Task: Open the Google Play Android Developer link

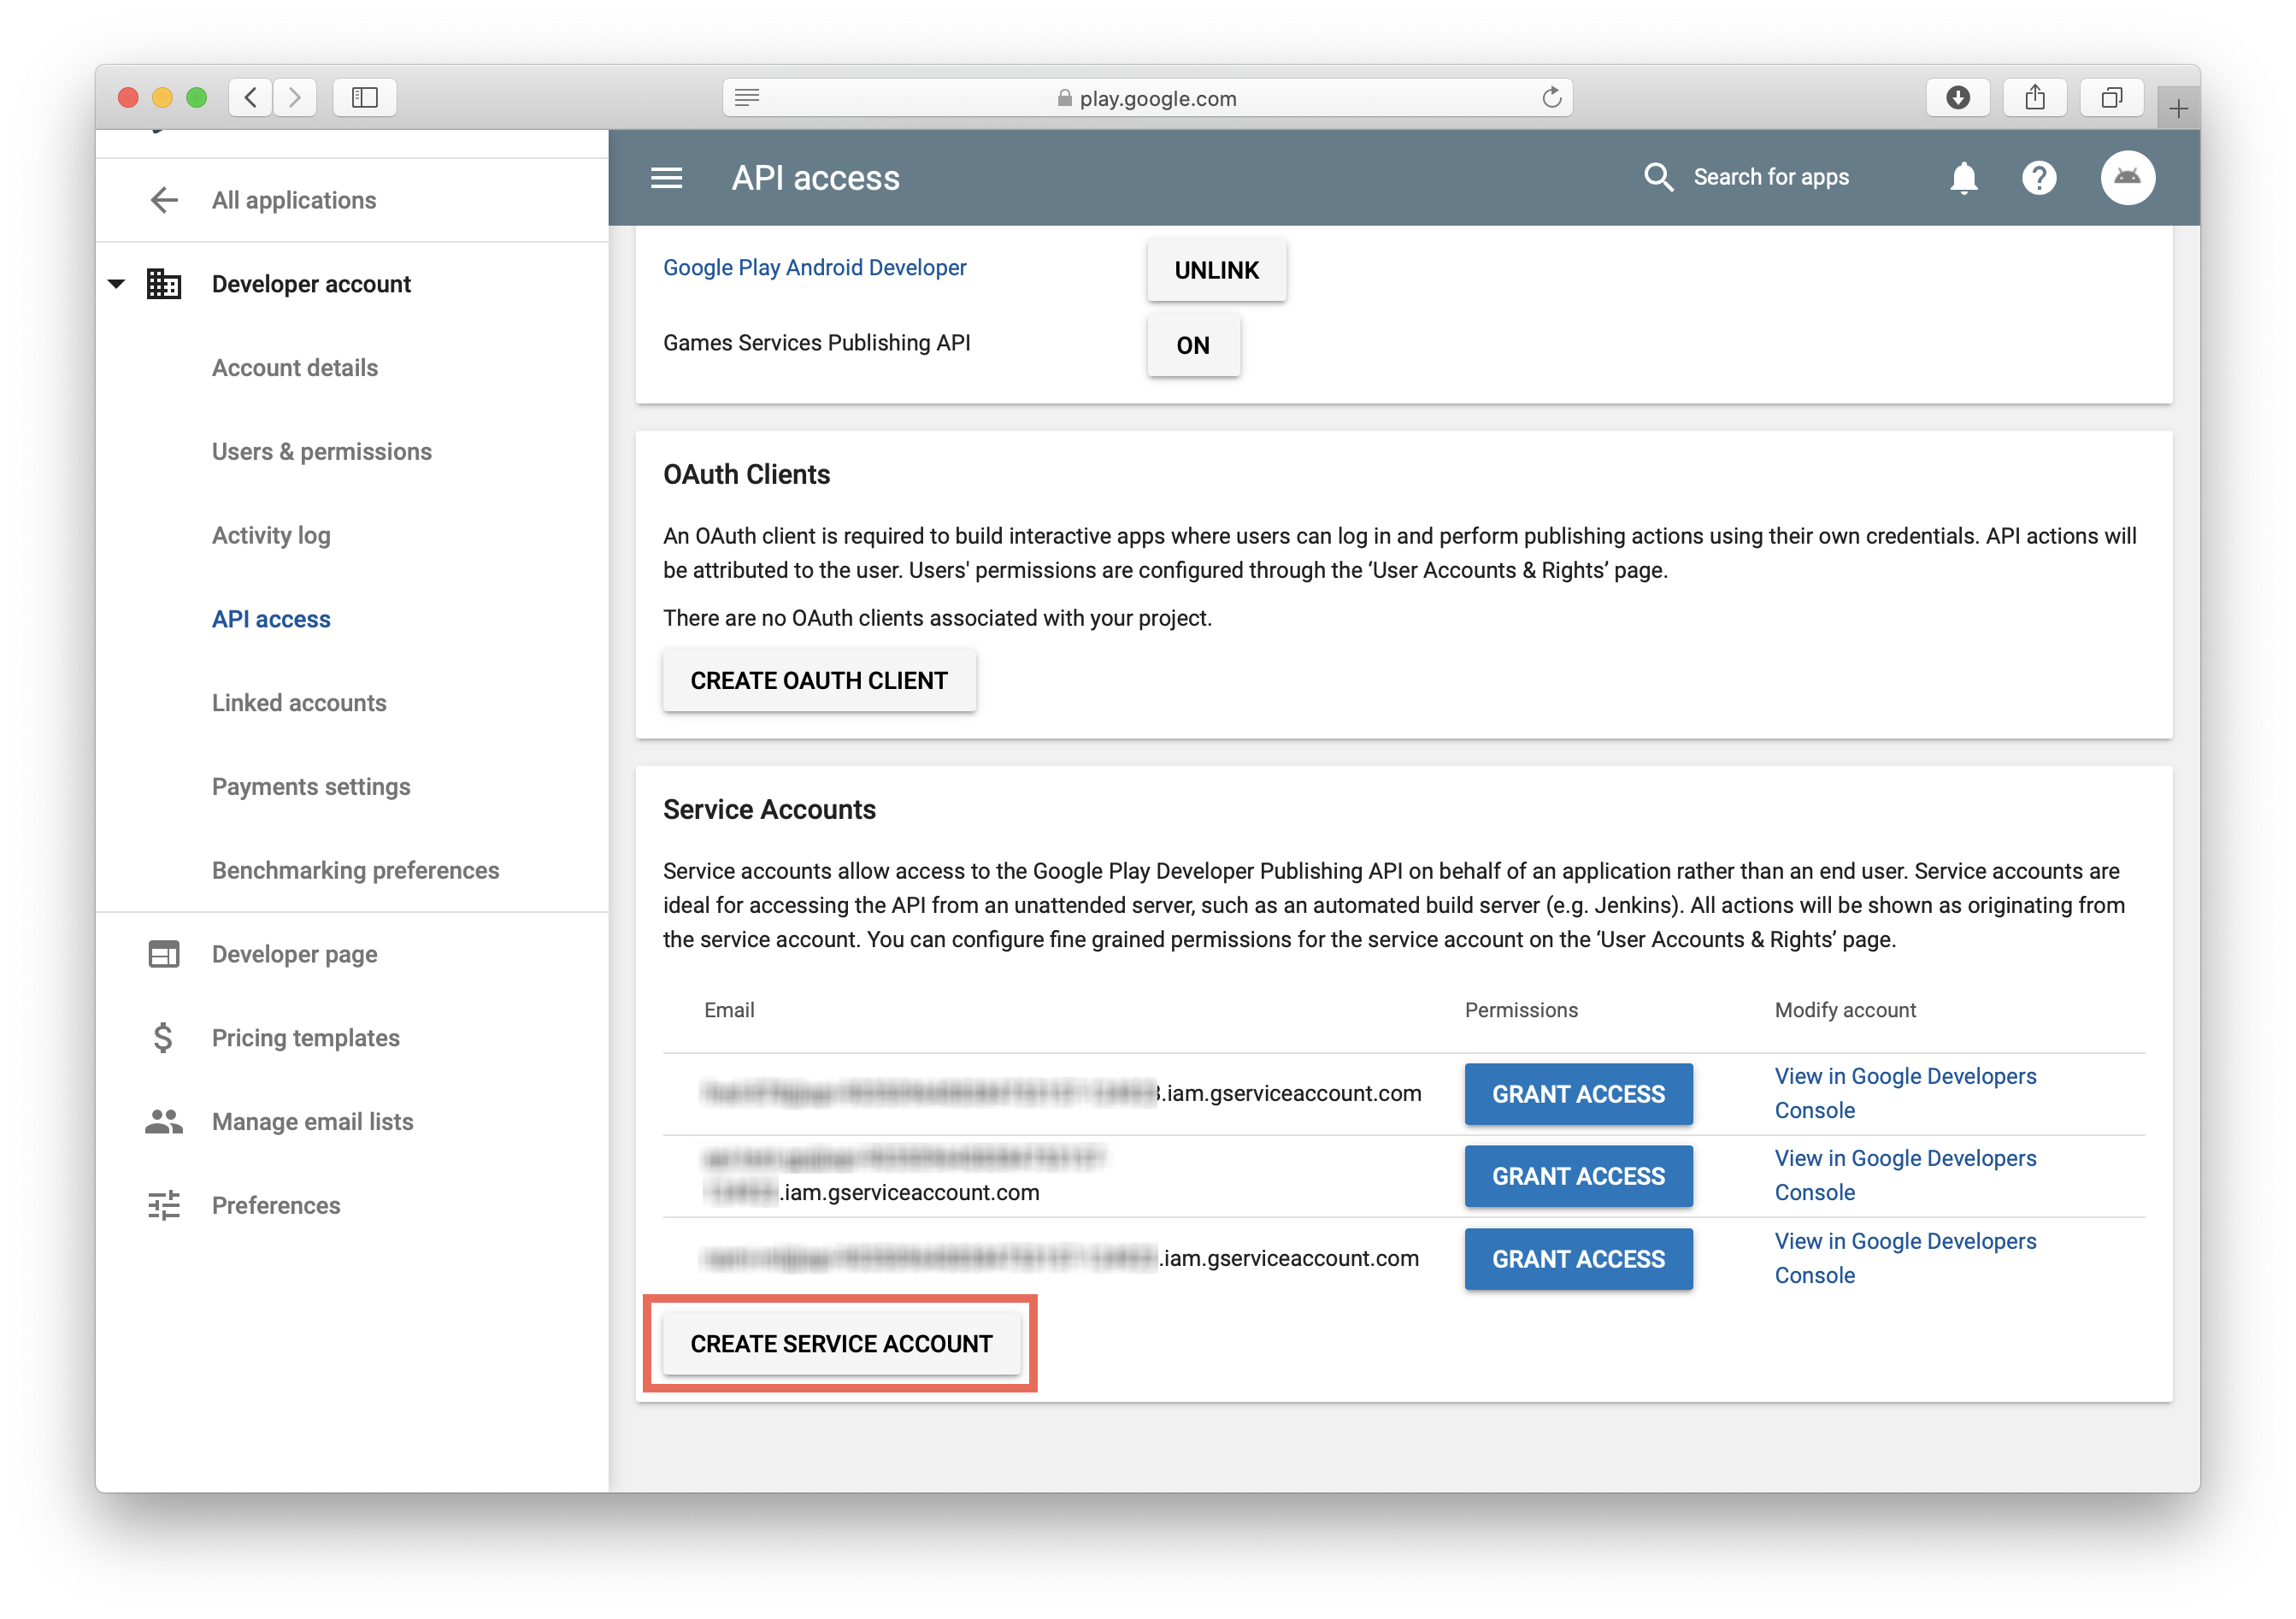Action: (x=814, y=268)
